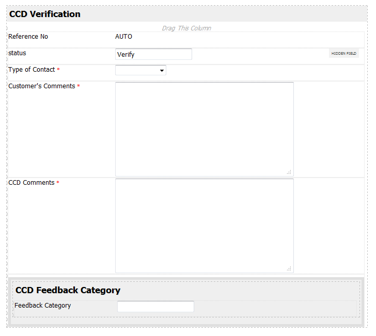Click the Feedback Category label text
The height and width of the screenshot is (336, 376).
click(42, 306)
